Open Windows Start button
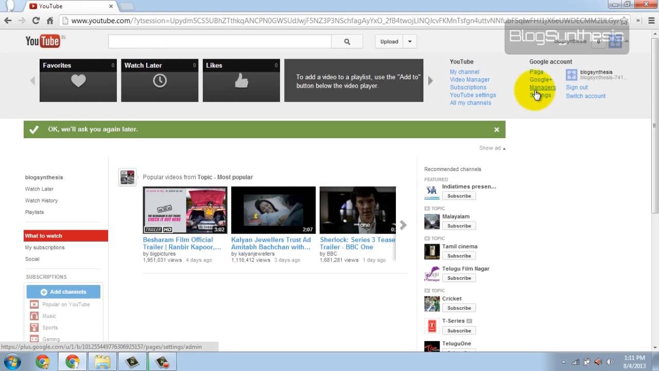 point(11,362)
